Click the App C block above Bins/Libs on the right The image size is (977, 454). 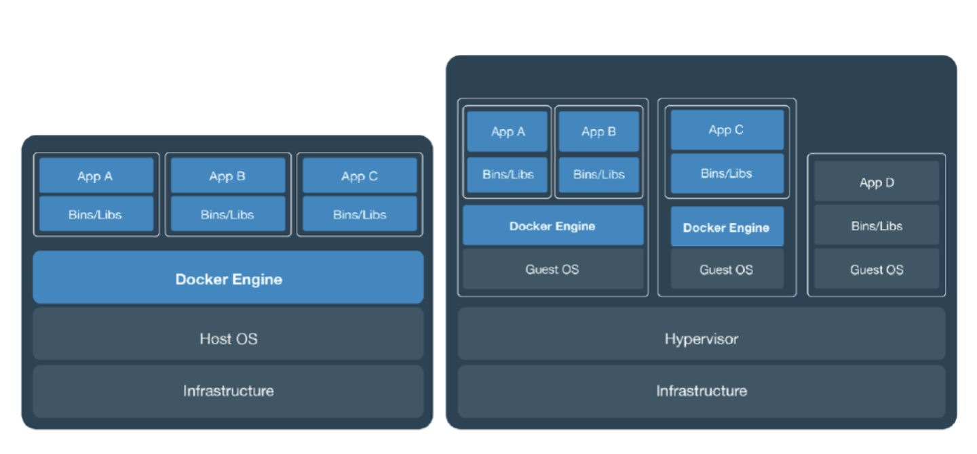(x=727, y=129)
